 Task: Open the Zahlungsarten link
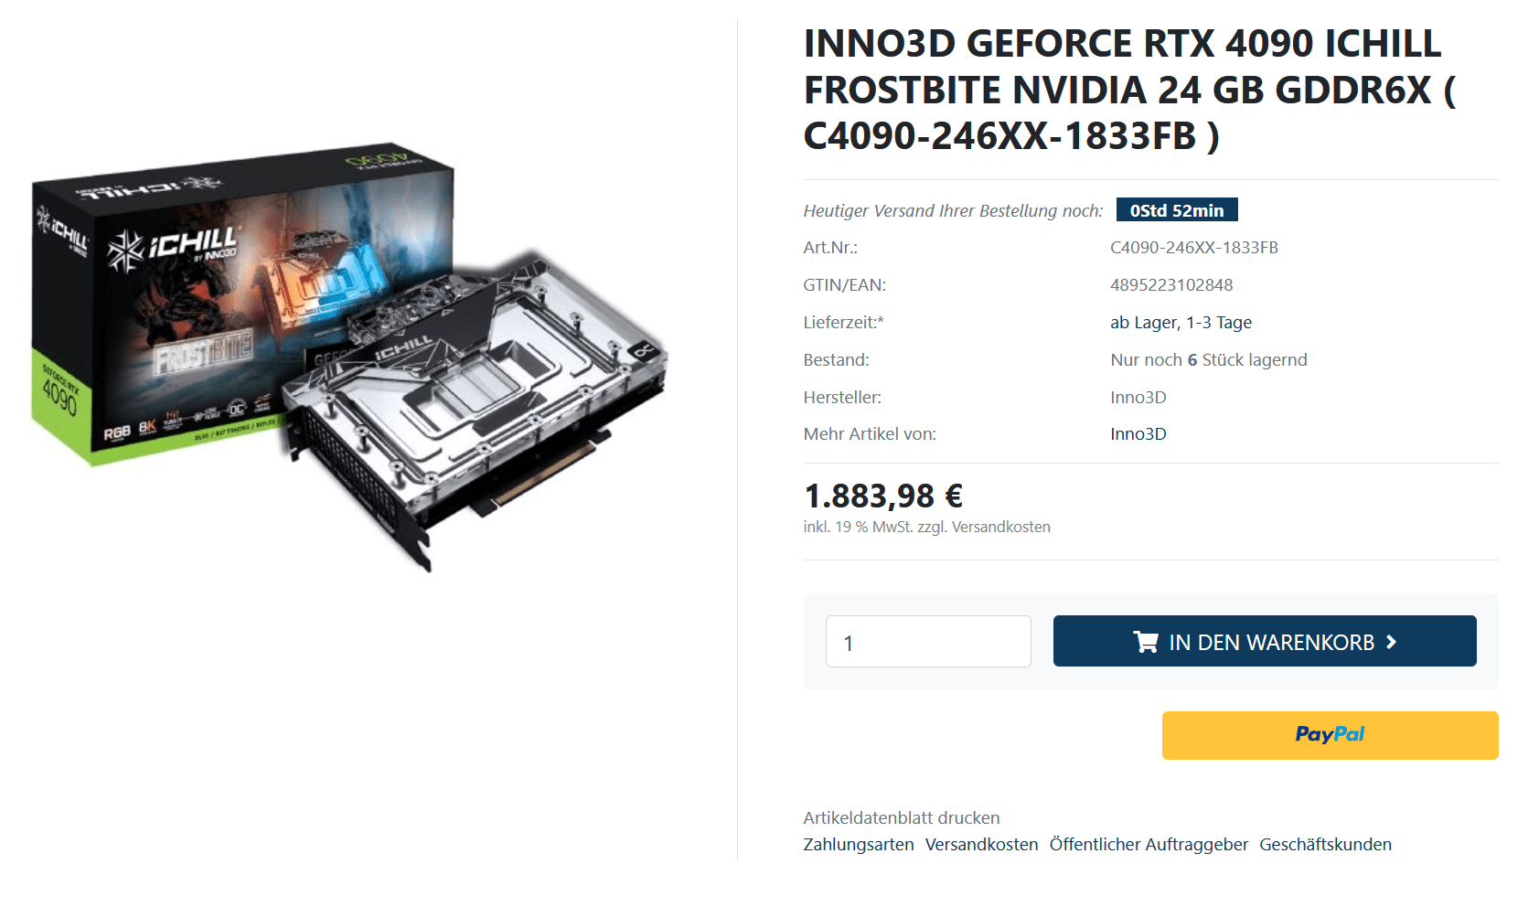coord(859,844)
